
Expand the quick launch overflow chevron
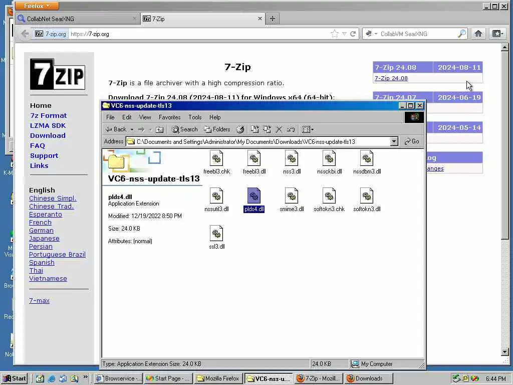[85, 377]
